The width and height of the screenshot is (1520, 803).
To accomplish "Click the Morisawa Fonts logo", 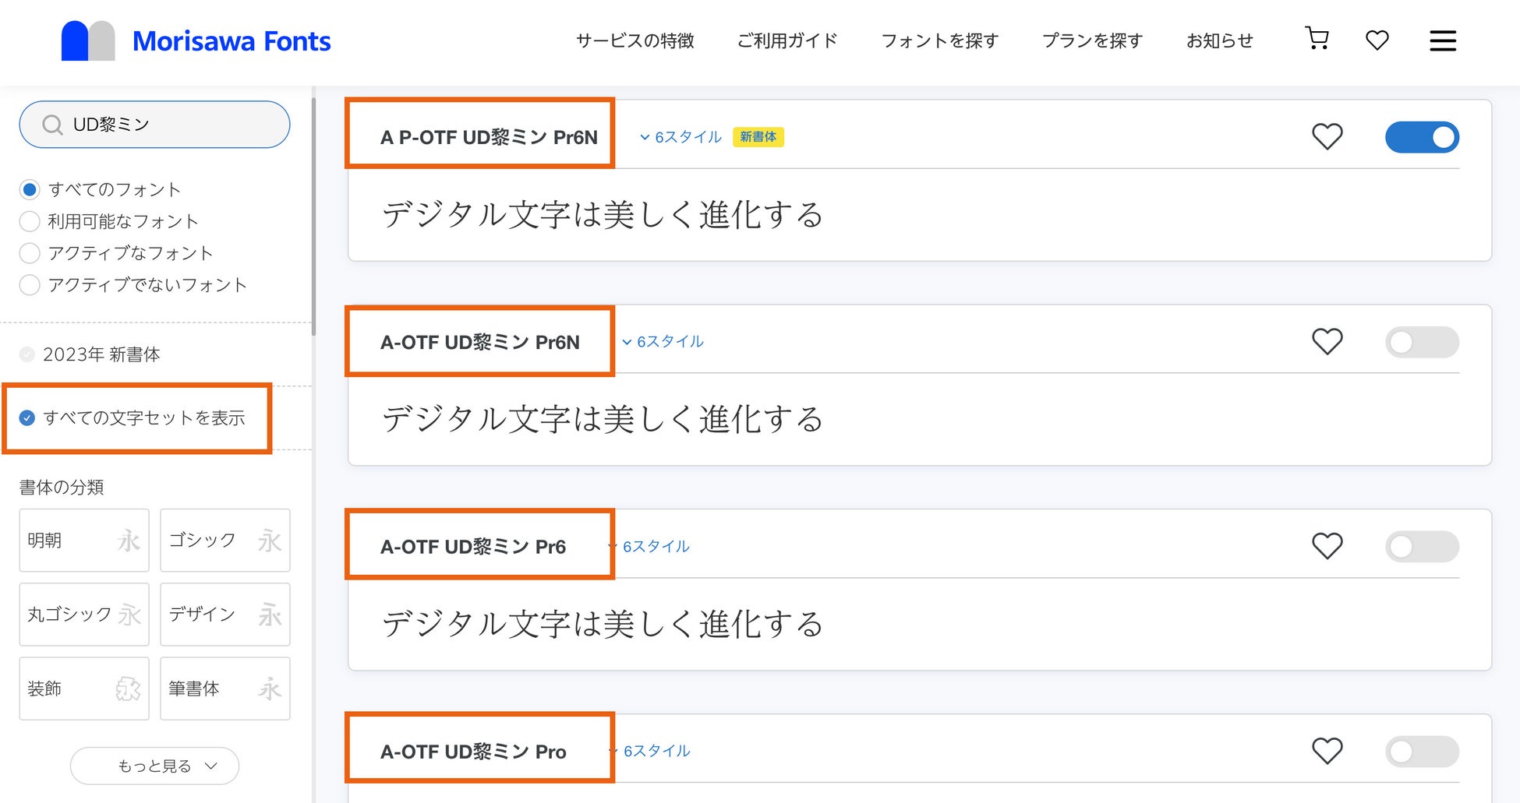I will (x=196, y=41).
